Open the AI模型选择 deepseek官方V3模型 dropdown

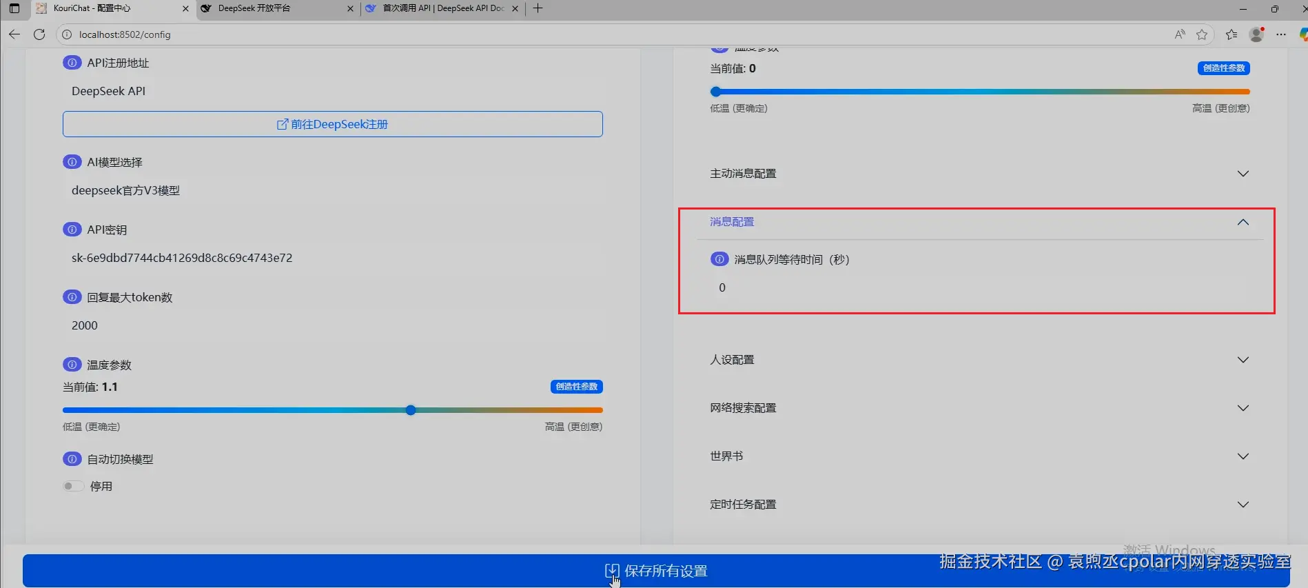point(333,190)
